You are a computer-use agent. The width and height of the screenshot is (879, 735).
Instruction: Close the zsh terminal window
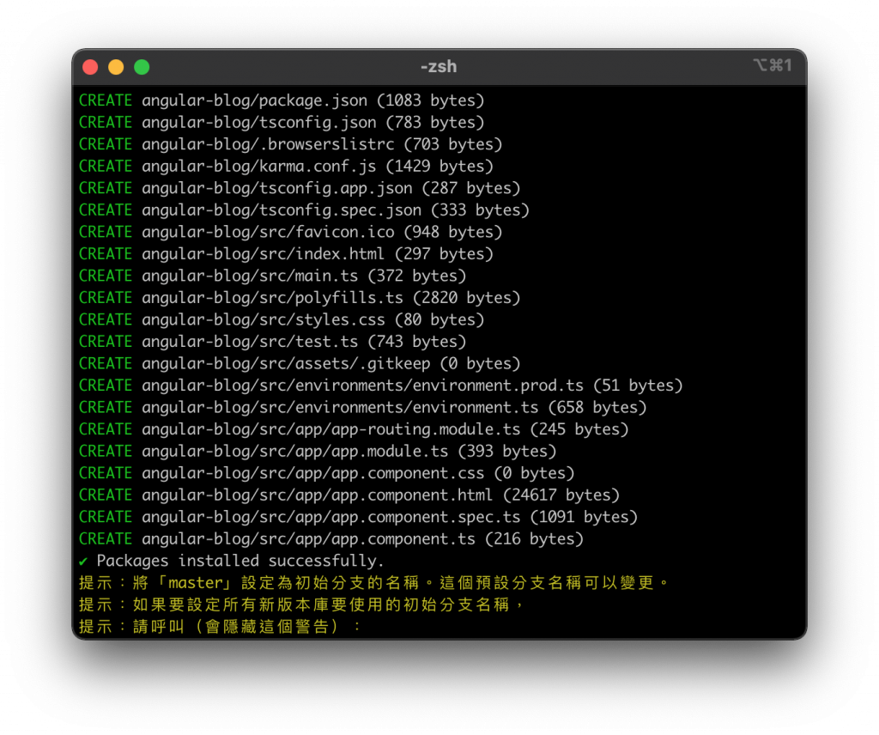90,67
